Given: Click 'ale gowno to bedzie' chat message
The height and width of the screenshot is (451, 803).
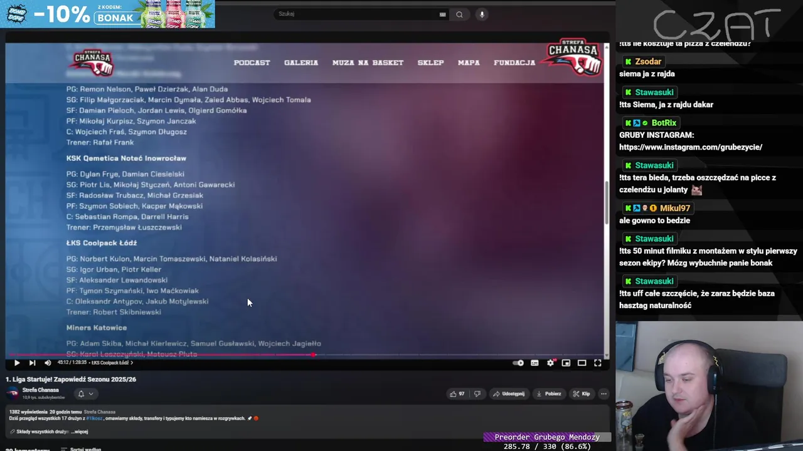Looking at the screenshot, I should [x=654, y=220].
